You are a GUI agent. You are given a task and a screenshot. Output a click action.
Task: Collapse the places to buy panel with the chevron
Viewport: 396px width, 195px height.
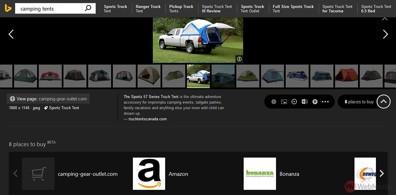[383, 102]
